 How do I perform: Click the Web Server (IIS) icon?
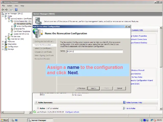(x=9, y=39)
